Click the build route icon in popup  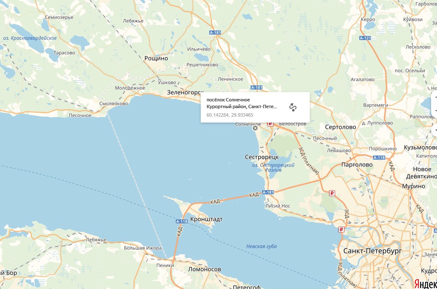[292, 107]
